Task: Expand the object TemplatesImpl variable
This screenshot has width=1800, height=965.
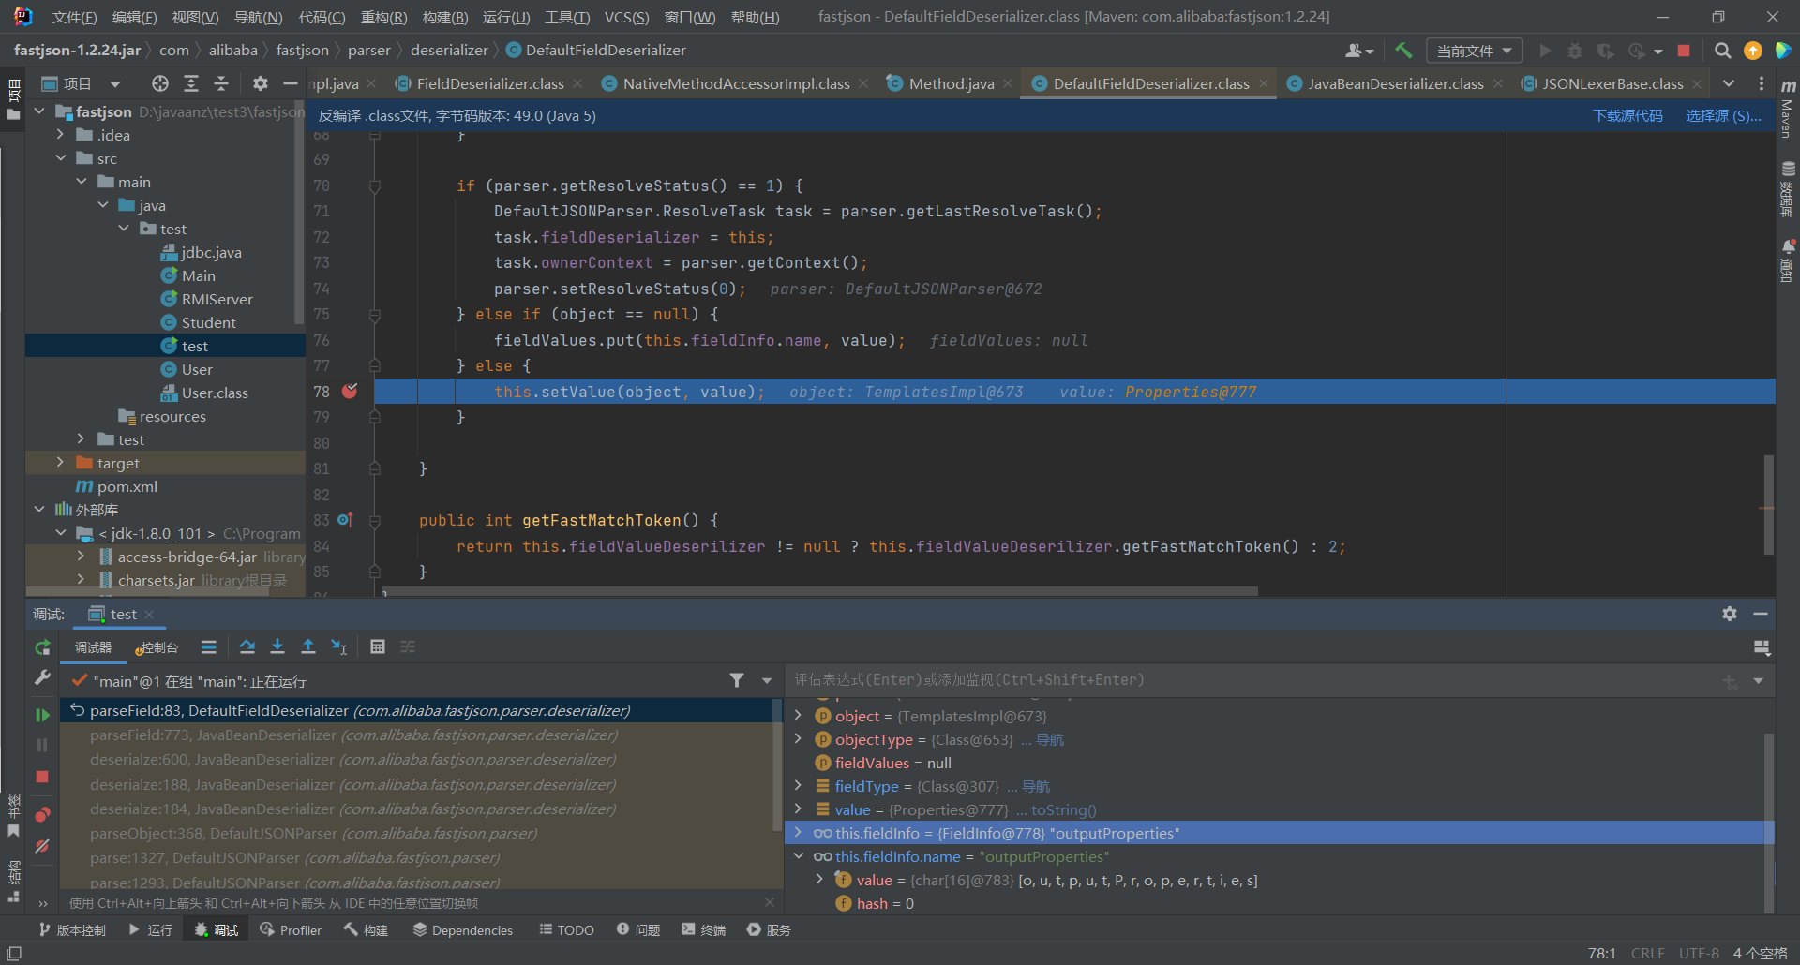Action: click(799, 716)
